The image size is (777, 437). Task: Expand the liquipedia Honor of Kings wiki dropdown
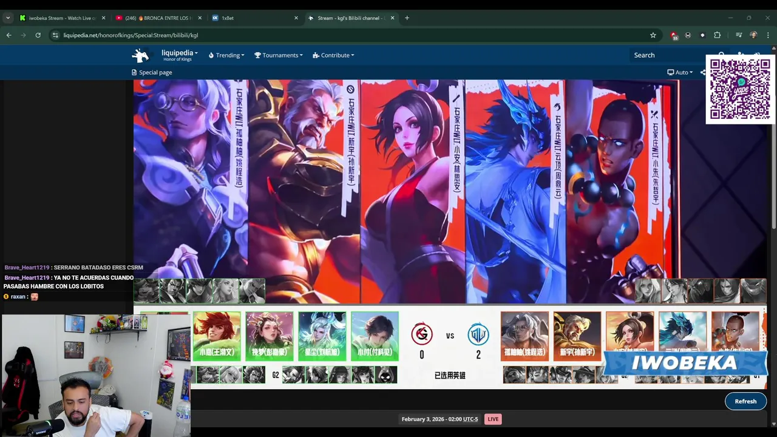[179, 55]
